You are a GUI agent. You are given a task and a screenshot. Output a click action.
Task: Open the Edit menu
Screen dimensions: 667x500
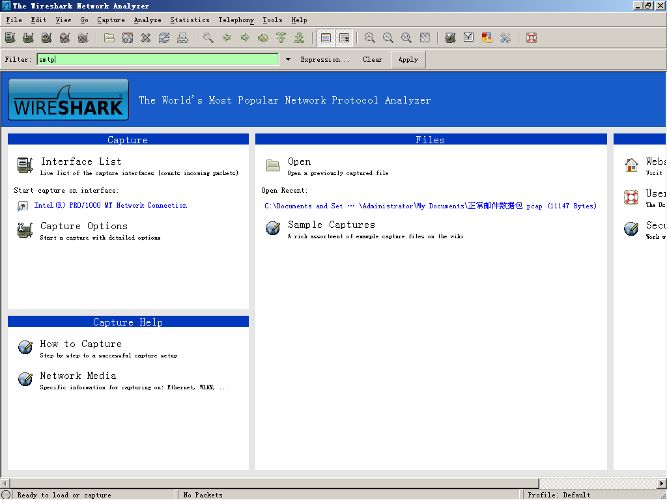click(38, 20)
